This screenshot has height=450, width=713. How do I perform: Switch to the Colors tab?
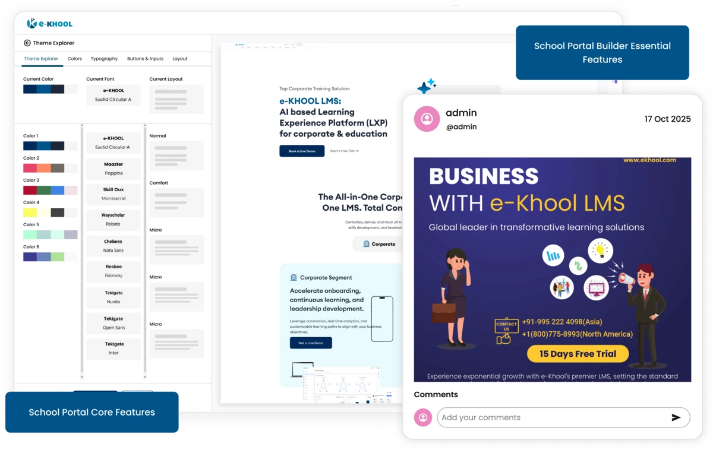(x=74, y=59)
